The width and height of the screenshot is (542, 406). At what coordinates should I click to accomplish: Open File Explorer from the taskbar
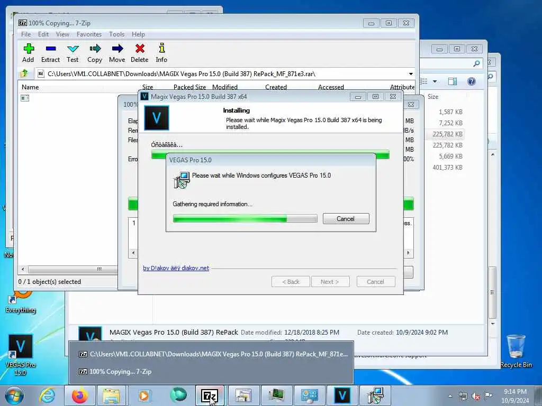tap(111, 395)
